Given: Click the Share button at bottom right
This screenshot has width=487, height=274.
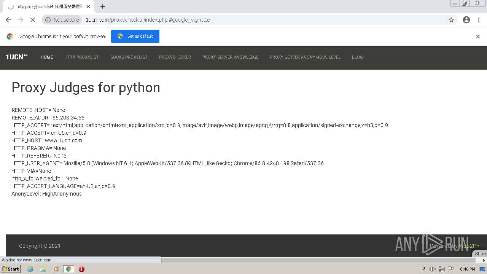Looking at the screenshot, I should (480, 253).
